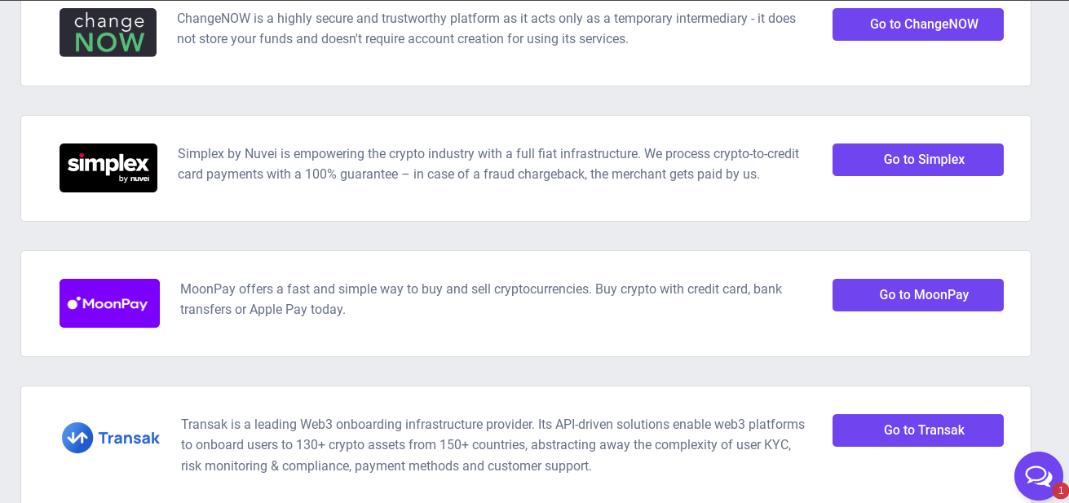Click the Transak Web3 onboarding description

tap(493, 445)
